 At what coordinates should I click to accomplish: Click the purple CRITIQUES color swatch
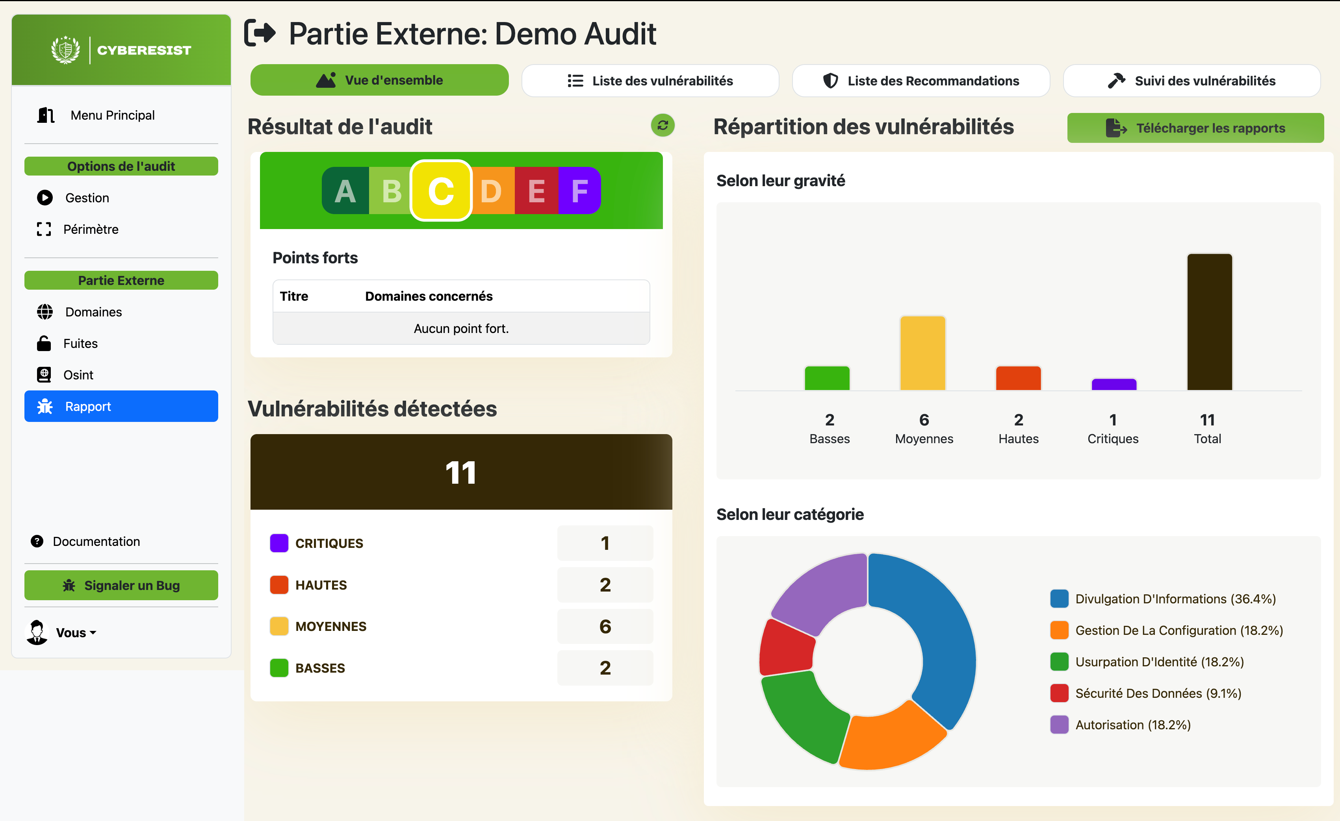(x=279, y=543)
